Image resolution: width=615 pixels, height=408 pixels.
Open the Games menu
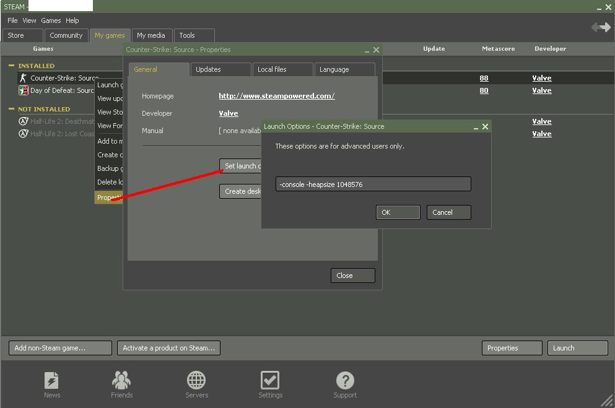51,20
